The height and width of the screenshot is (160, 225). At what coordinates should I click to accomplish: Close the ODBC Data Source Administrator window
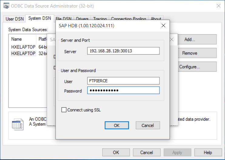[219, 6]
